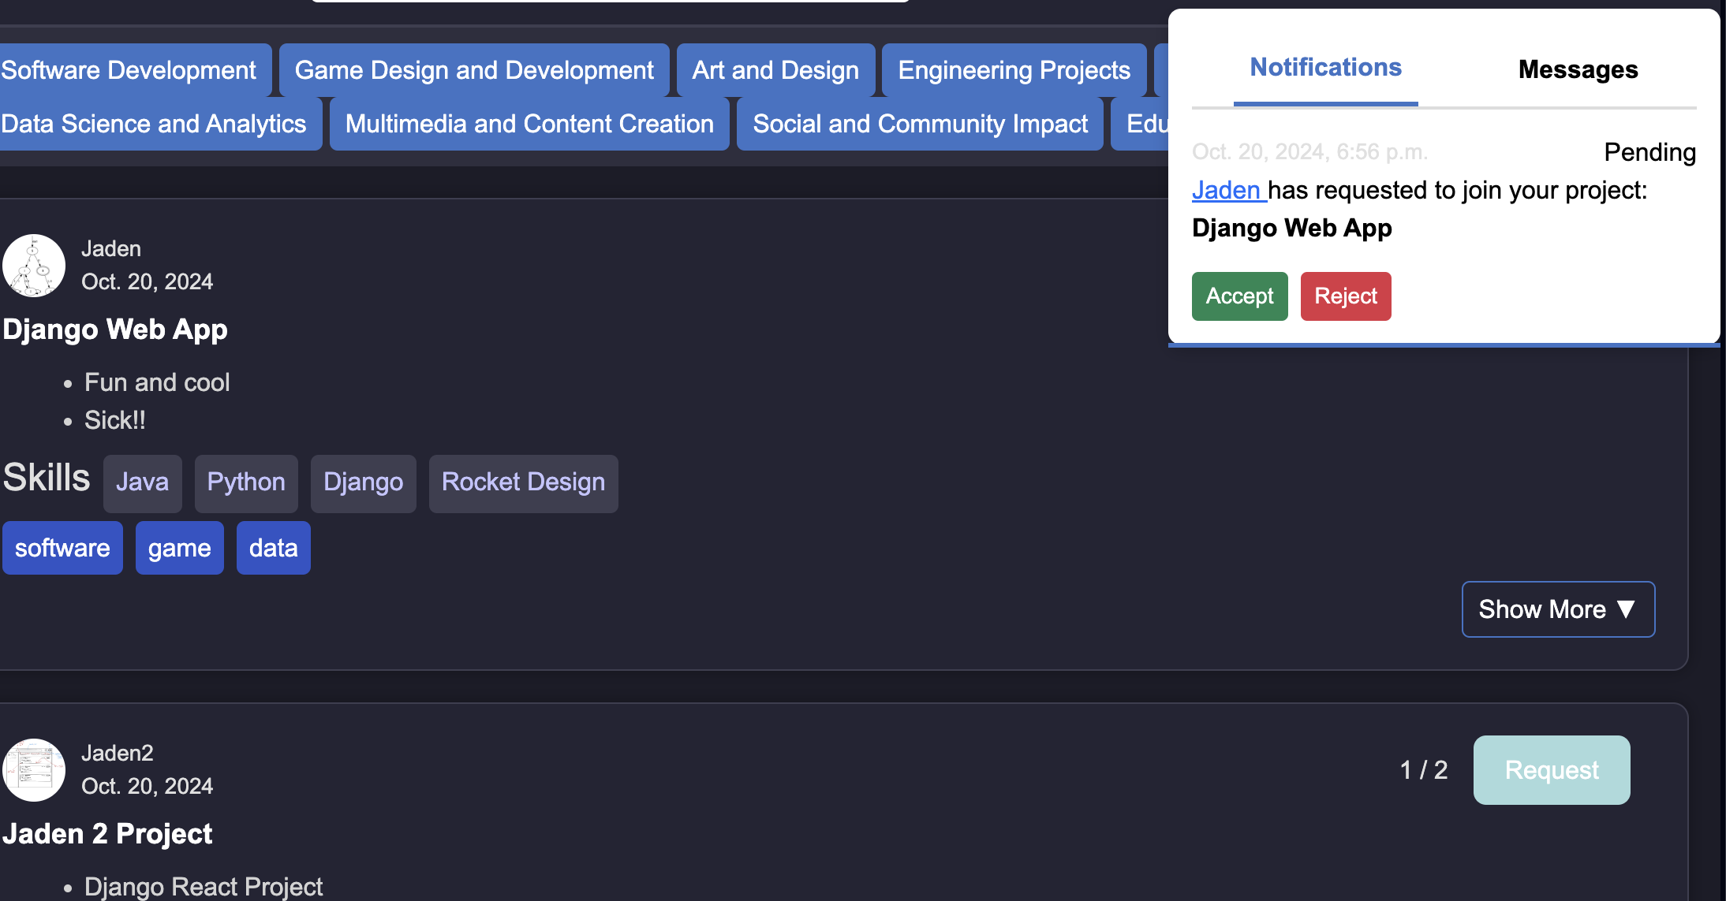Click the Request button on Jaden 2 Project
Image resolution: width=1726 pixels, height=901 pixels.
tap(1551, 770)
